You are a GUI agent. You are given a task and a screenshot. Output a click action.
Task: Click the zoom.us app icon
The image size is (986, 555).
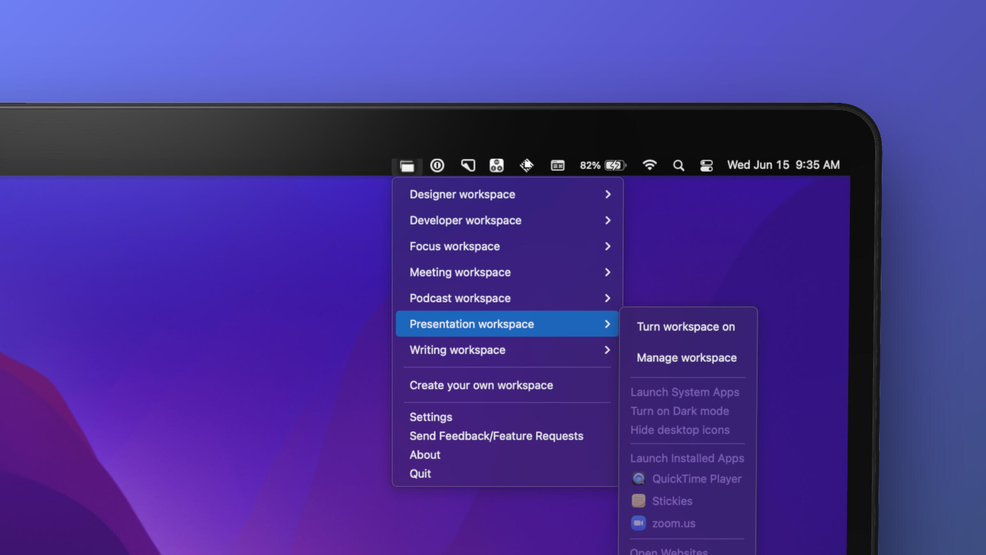point(638,523)
